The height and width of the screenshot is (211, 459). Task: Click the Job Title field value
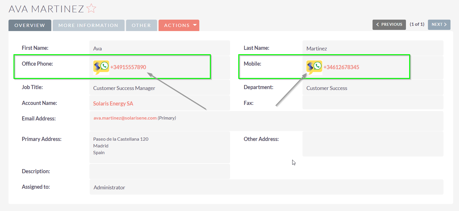[124, 88]
